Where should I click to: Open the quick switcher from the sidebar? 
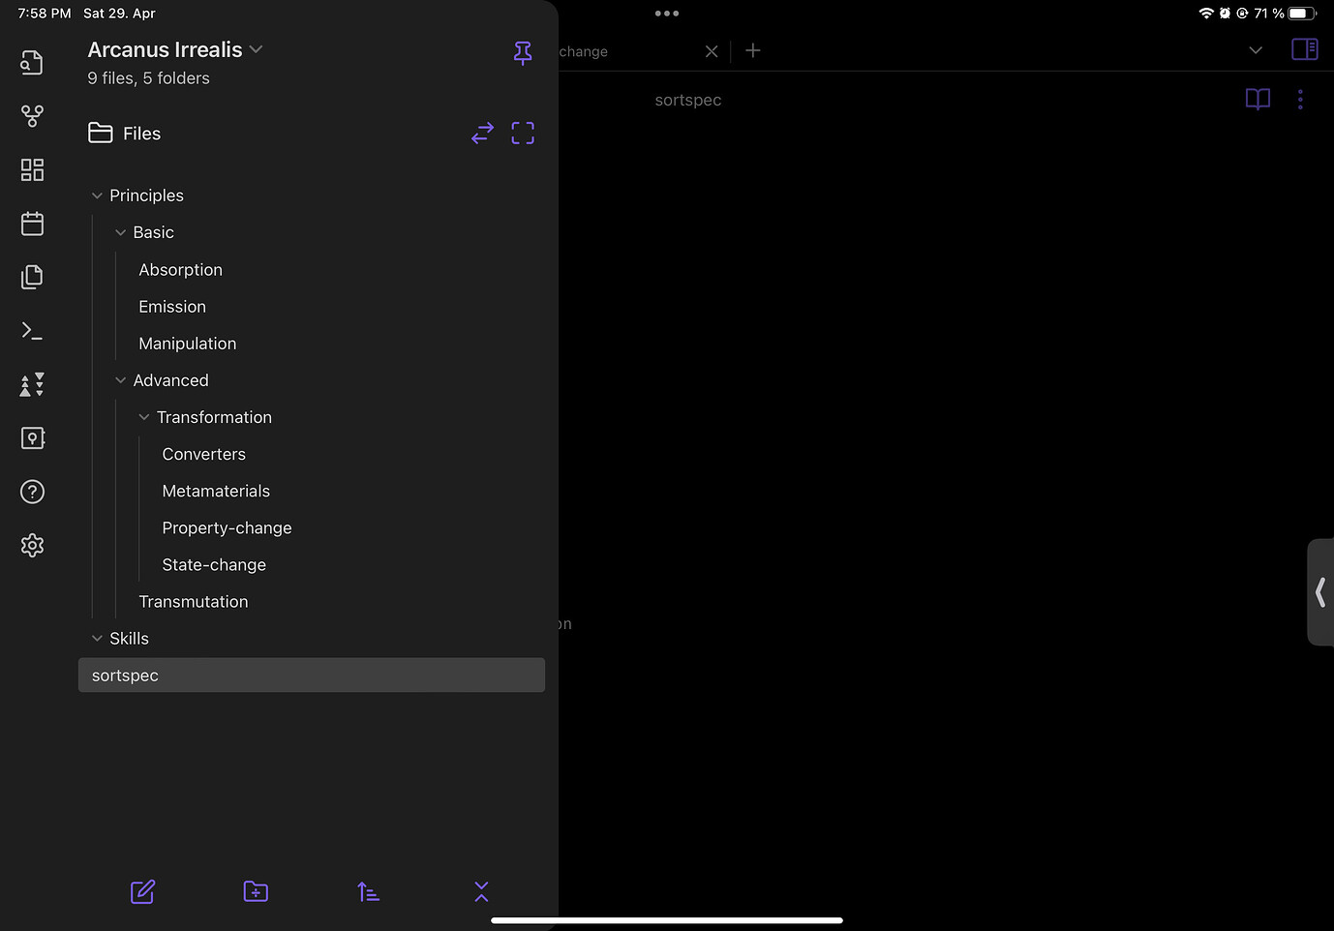(x=32, y=62)
